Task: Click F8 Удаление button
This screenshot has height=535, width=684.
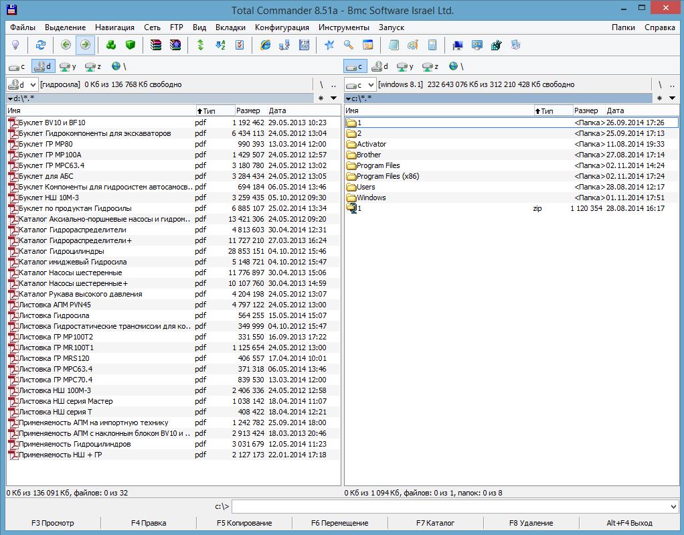Action: (531, 523)
